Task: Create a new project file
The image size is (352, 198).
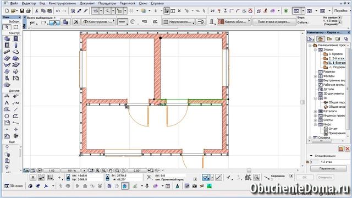Action: click(7, 10)
